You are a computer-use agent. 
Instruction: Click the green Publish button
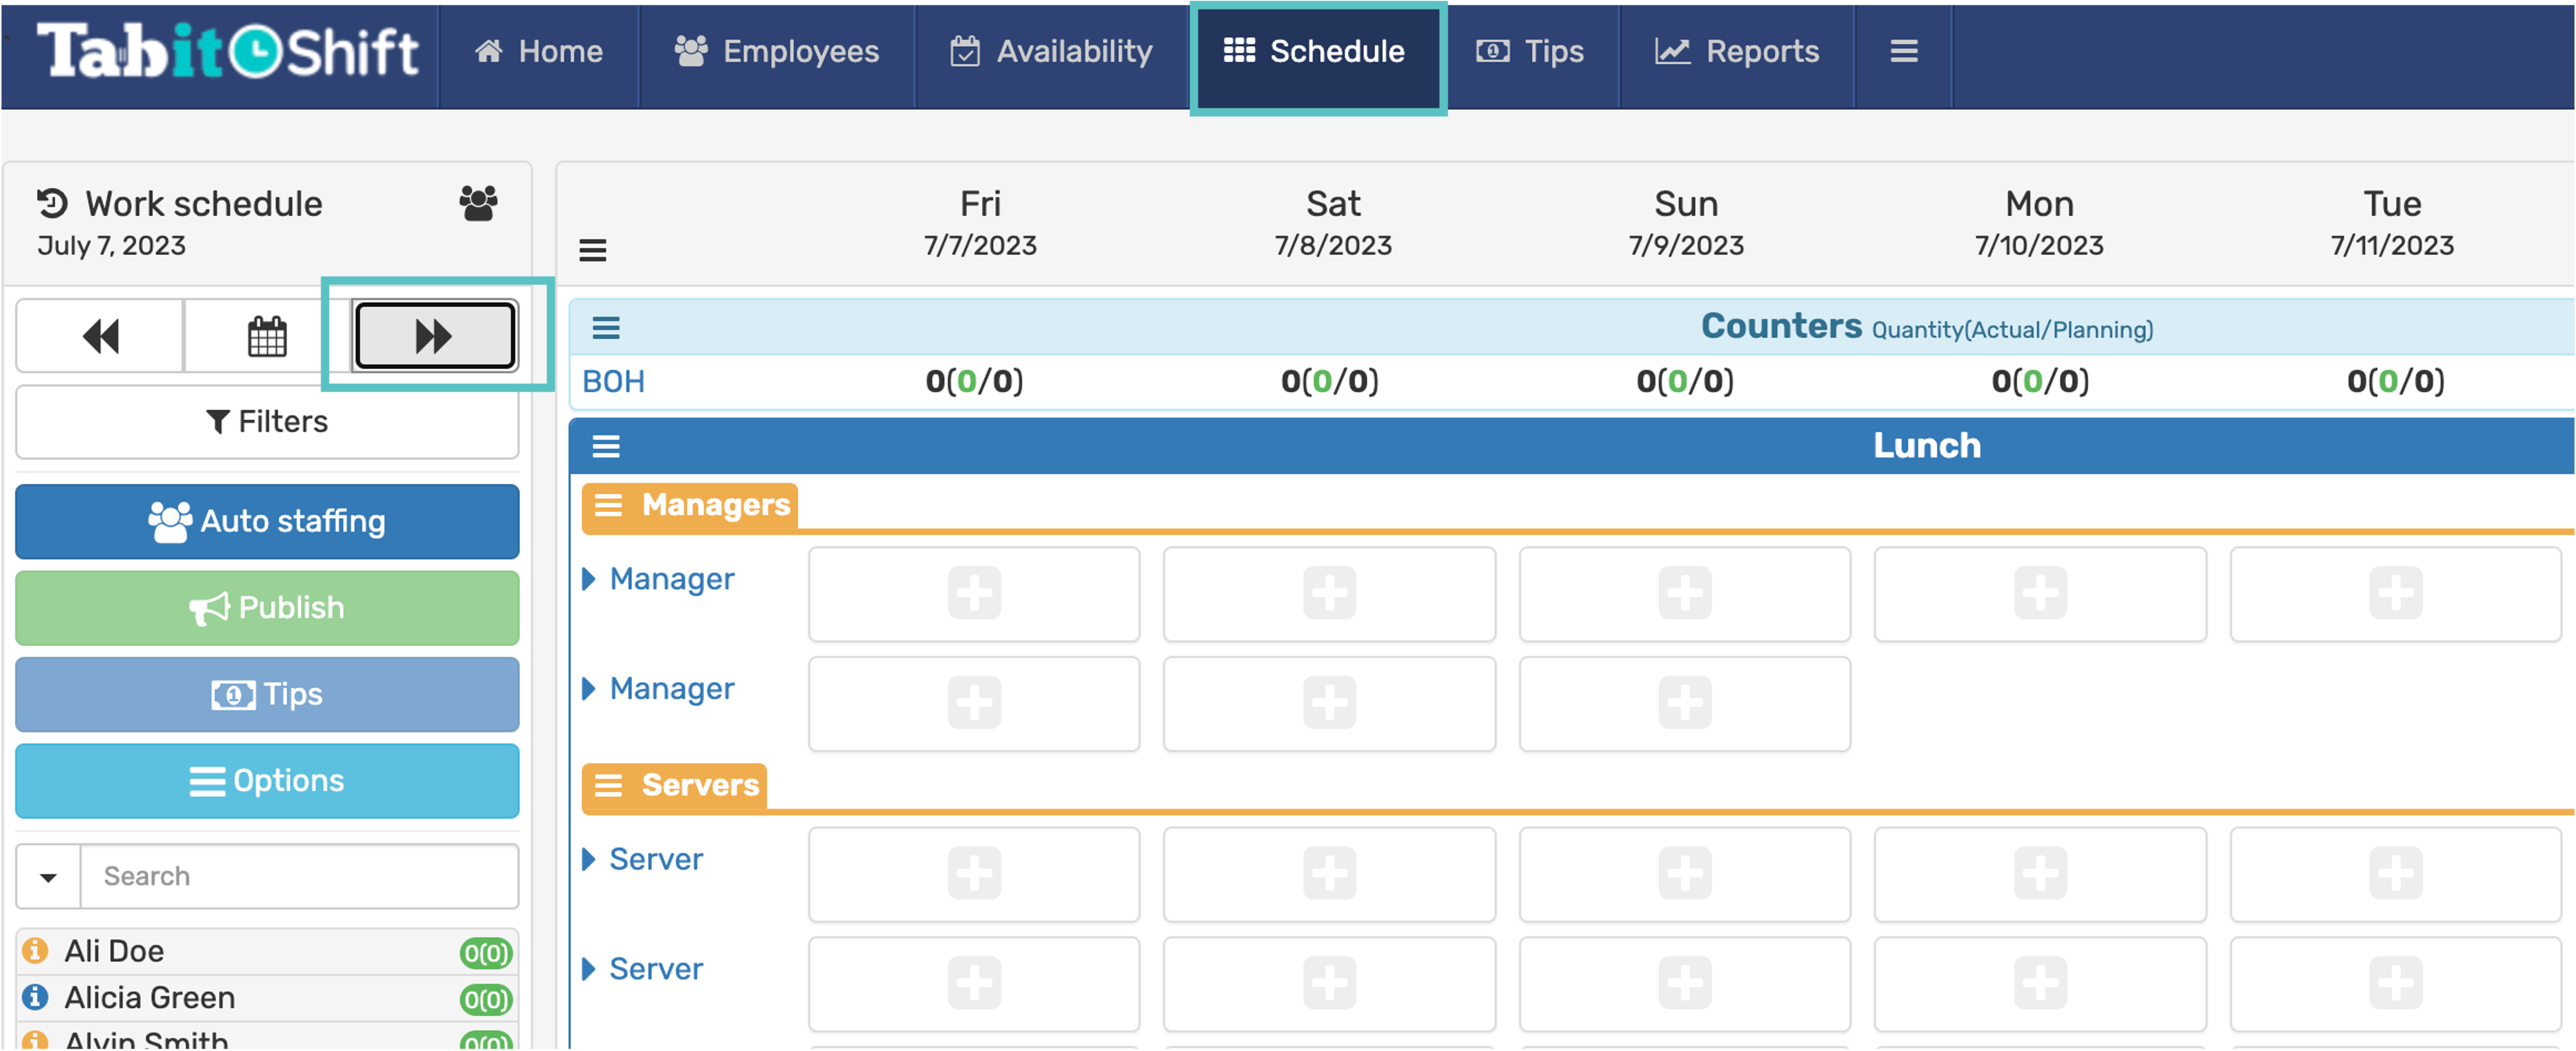click(x=267, y=607)
